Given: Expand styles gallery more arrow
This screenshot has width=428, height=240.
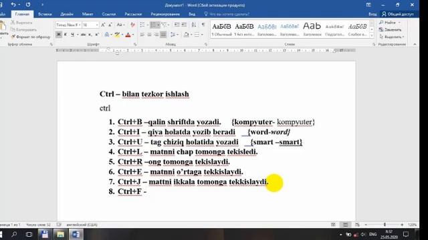Looking at the screenshot, I should point(372,35).
